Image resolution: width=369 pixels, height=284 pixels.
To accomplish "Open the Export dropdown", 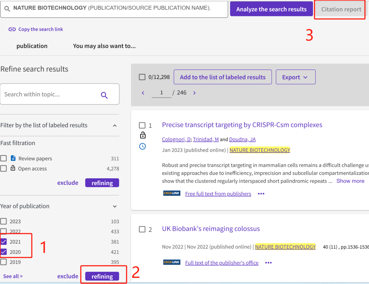I will click(x=296, y=77).
